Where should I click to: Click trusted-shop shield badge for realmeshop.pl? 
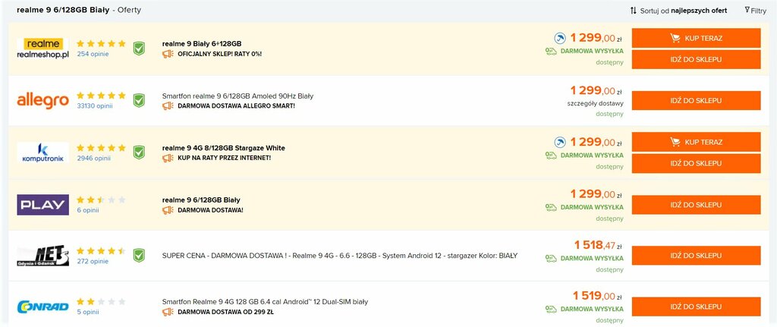point(140,49)
